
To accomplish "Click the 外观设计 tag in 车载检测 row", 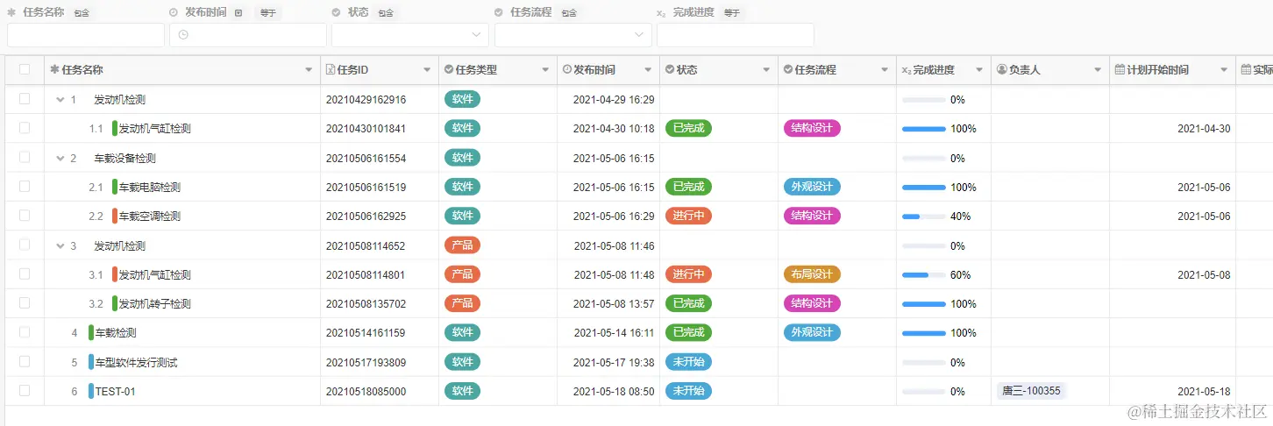I will (812, 332).
